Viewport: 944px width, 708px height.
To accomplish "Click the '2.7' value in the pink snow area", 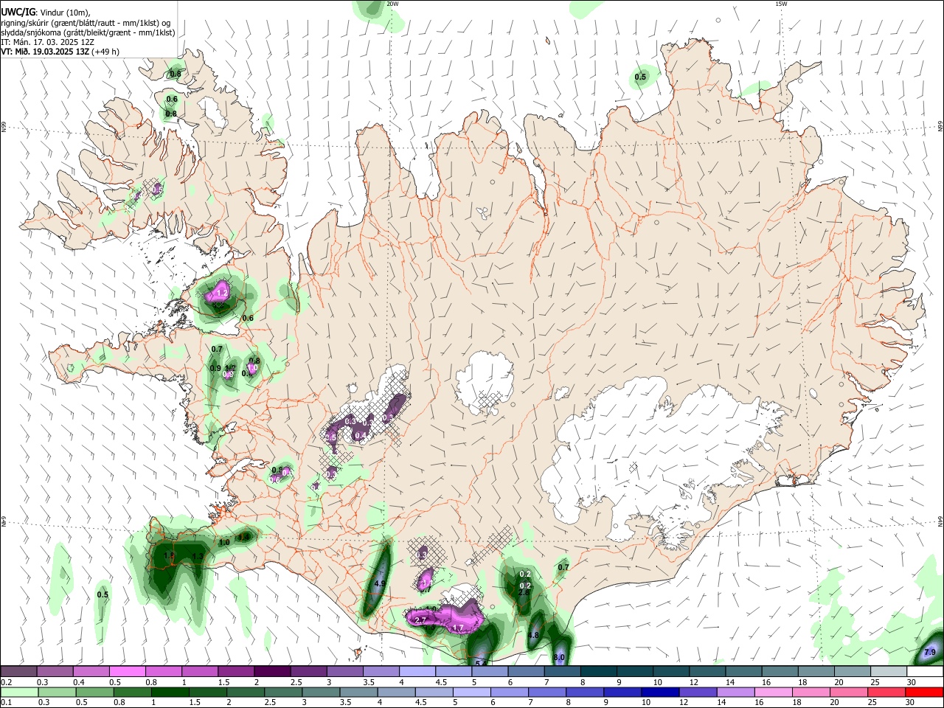I will click(x=421, y=620).
